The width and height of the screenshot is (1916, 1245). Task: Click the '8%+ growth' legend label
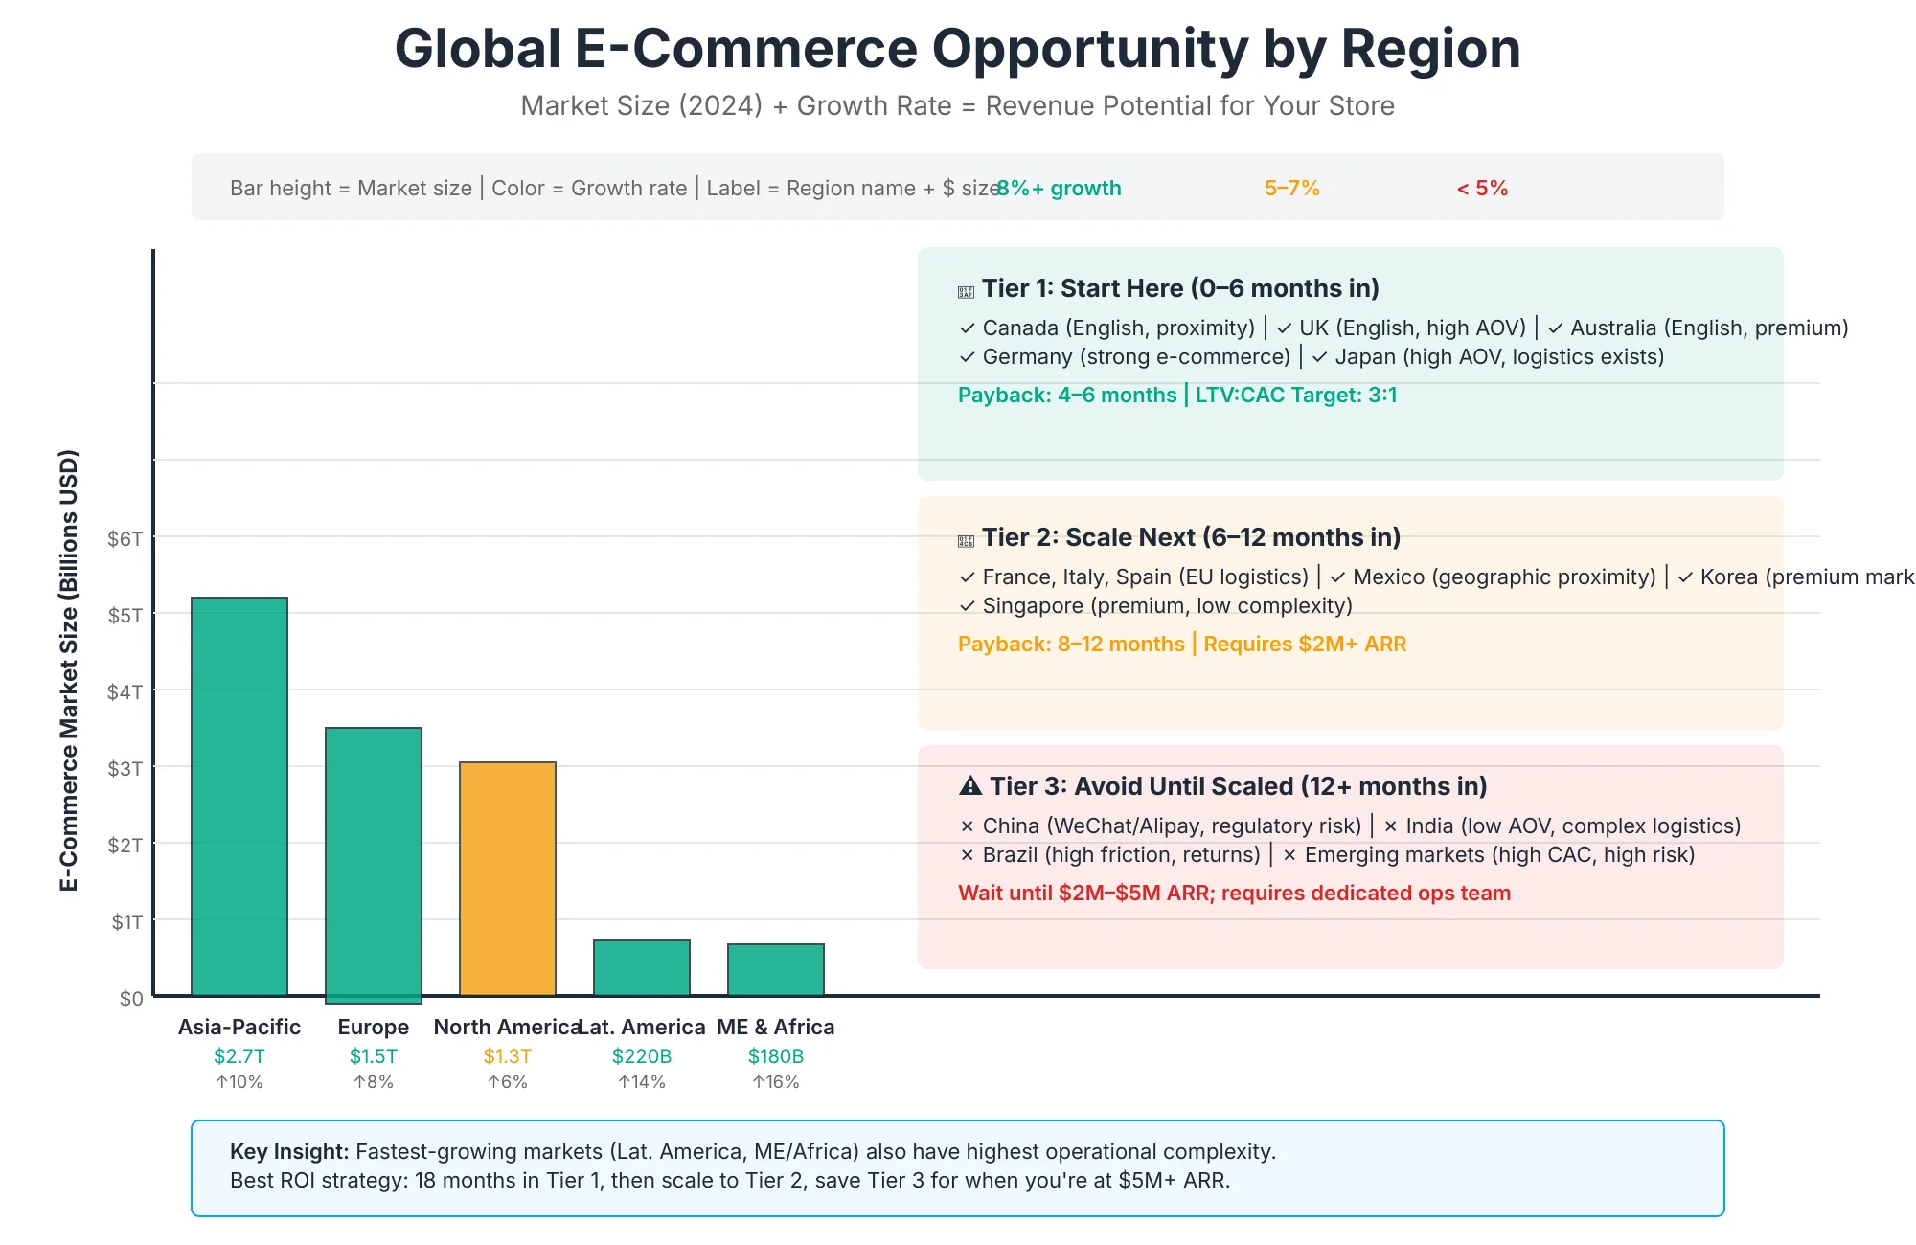(x=1059, y=188)
